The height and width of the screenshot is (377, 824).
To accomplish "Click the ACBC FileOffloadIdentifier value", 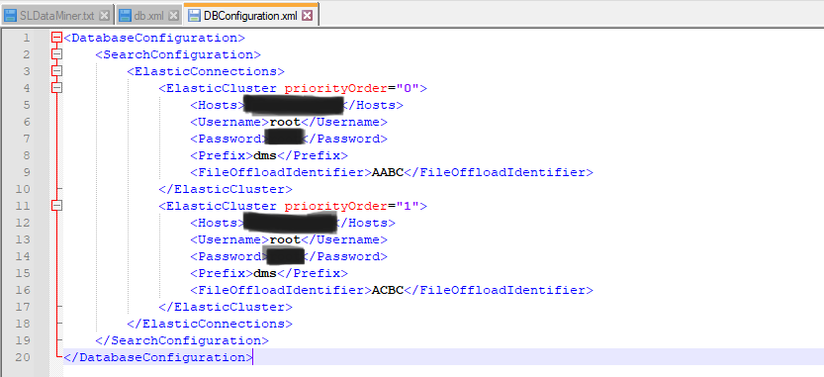I will click(x=388, y=290).
